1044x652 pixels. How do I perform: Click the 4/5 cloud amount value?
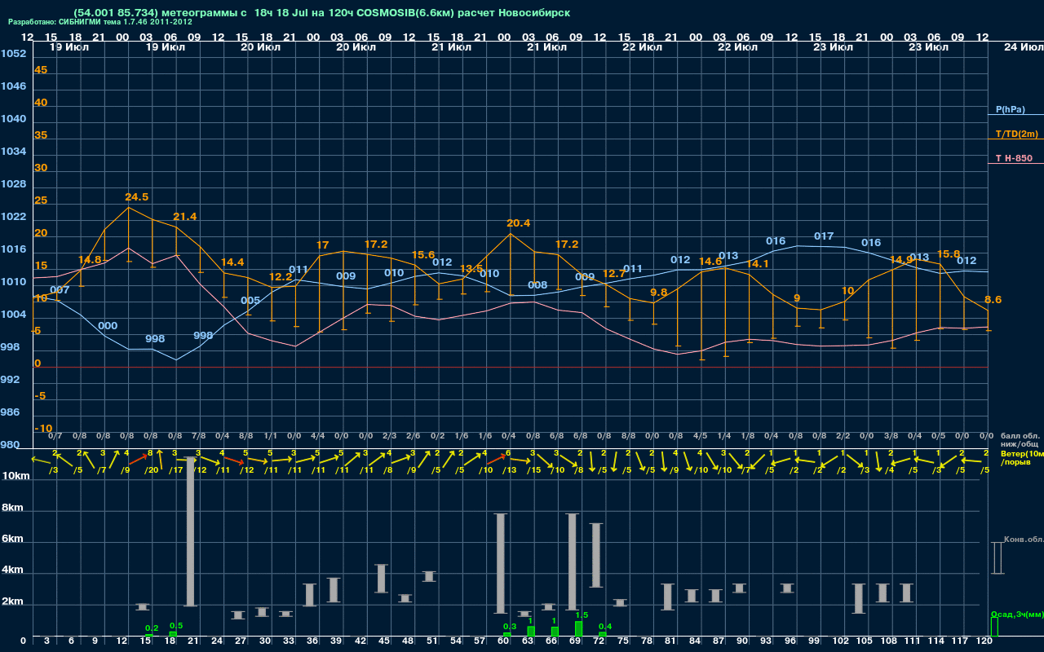click(x=700, y=436)
